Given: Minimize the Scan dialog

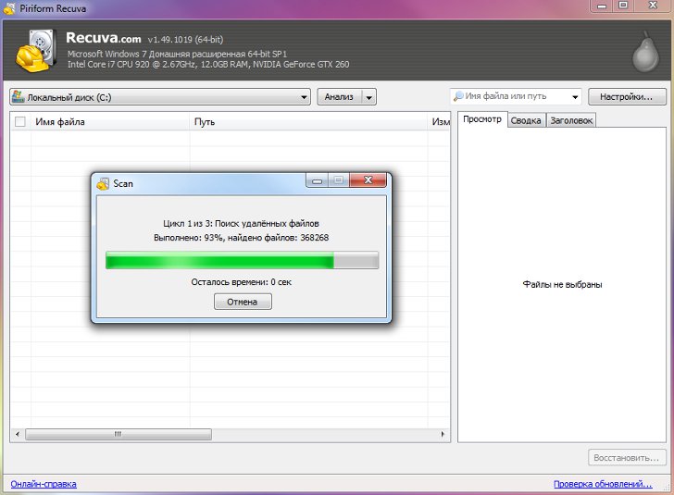Looking at the screenshot, I should click(318, 180).
